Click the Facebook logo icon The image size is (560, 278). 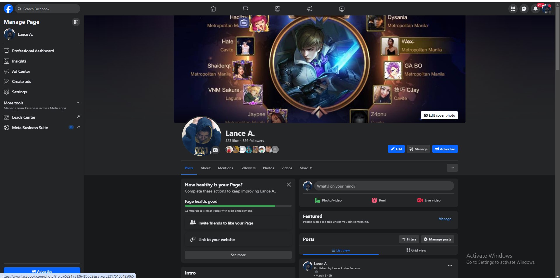8,9
